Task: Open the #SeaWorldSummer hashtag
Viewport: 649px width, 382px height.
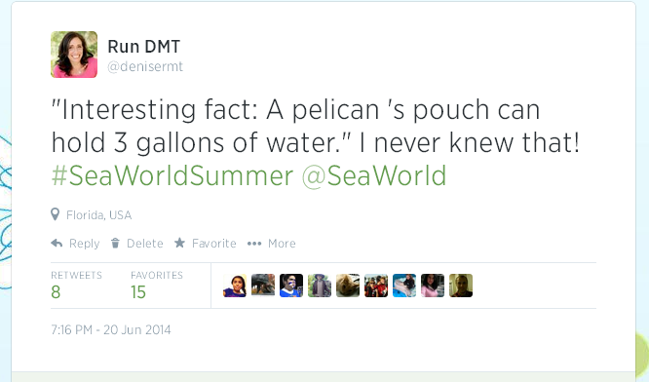Action: (x=172, y=175)
